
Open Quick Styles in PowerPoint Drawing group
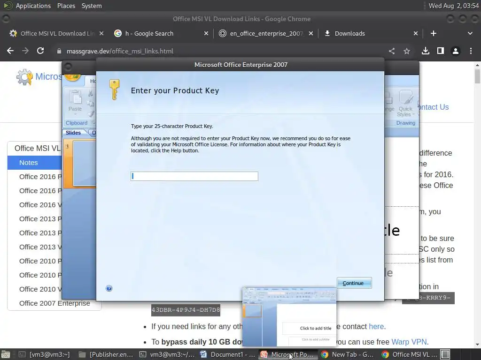tap(405, 104)
